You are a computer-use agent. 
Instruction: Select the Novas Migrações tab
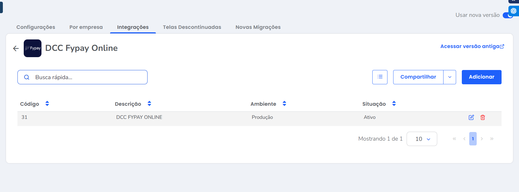[x=258, y=27]
